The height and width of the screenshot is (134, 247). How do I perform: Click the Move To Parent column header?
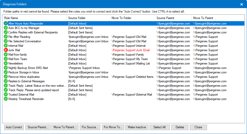click(218, 18)
